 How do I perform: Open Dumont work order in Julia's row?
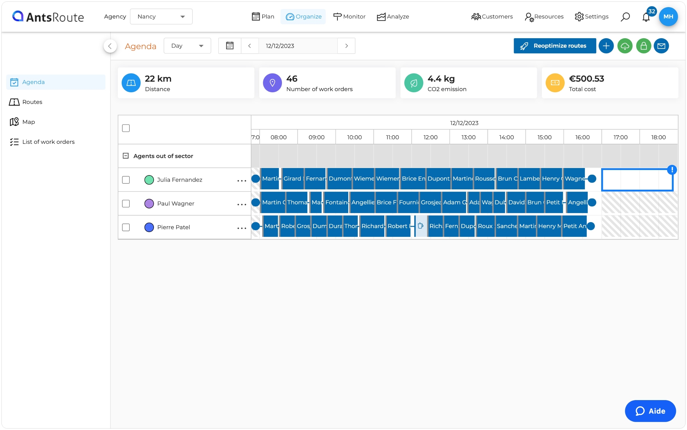coord(339,179)
